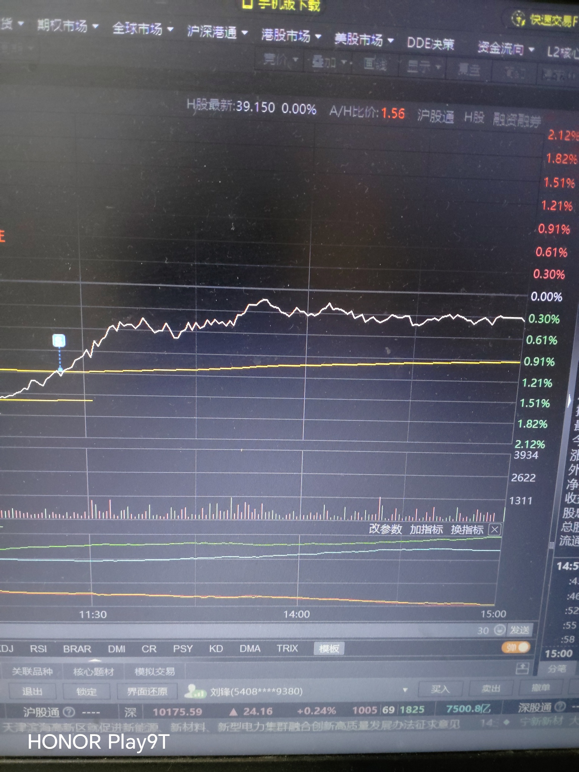Click the 11:30 time axis label
The height and width of the screenshot is (772, 579).
(x=93, y=614)
